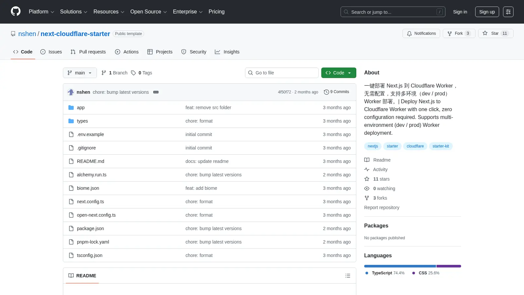Focus the Go to file field
524x295 pixels.
click(282, 73)
